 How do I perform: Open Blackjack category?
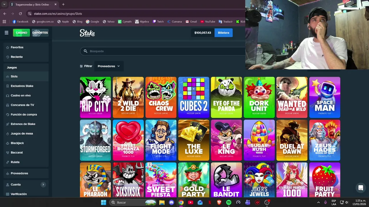point(26,143)
